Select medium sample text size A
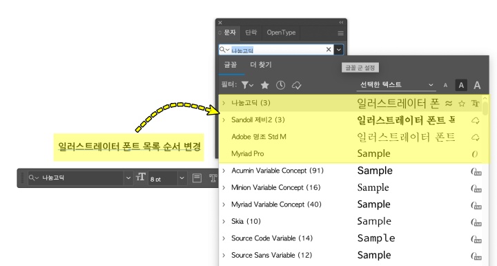This screenshot has height=266, width=497. click(x=461, y=85)
